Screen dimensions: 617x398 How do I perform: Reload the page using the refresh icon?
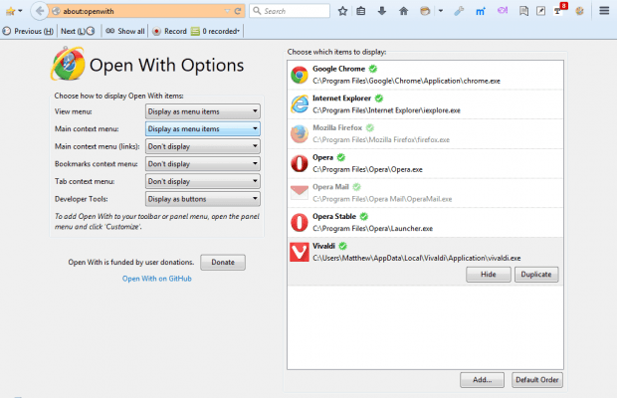pos(238,11)
